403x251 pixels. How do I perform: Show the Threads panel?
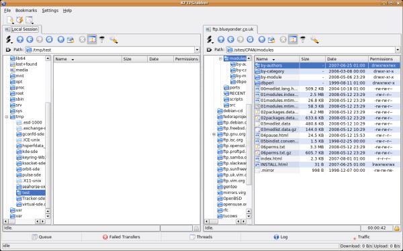point(201,237)
